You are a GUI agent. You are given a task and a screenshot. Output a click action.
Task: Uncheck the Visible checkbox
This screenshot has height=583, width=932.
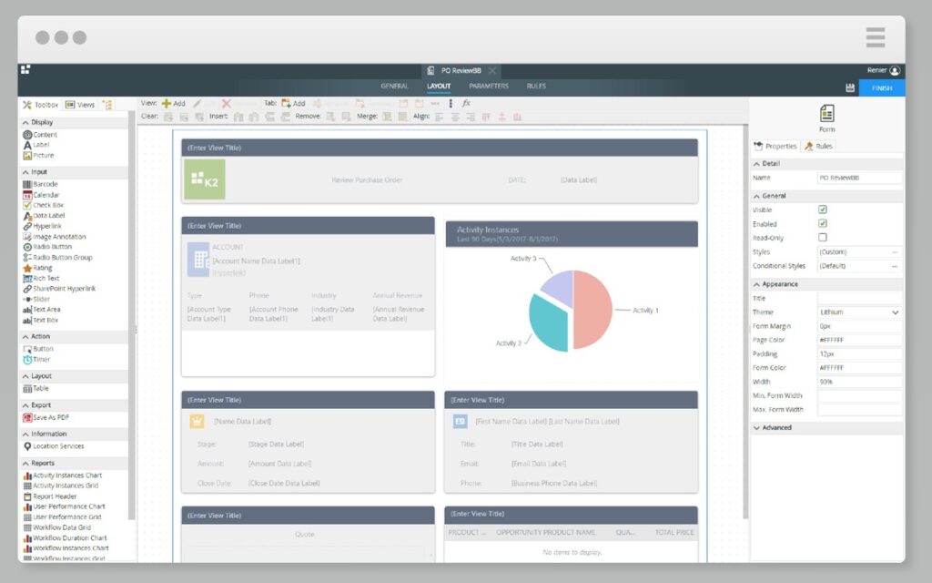tap(823, 210)
